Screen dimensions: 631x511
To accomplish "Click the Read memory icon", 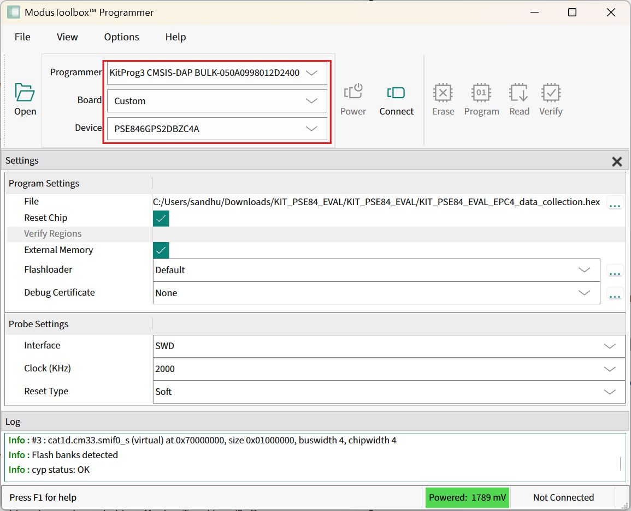I will click(518, 92).
